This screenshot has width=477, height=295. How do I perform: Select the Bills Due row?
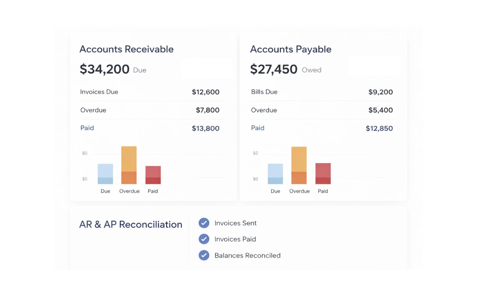pos(322,92)
